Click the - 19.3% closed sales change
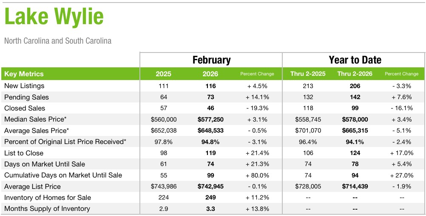 tap(258, 108)
